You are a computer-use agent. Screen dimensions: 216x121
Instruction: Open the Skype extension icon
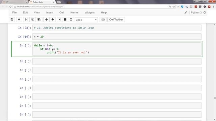click(x=182, y=7)
